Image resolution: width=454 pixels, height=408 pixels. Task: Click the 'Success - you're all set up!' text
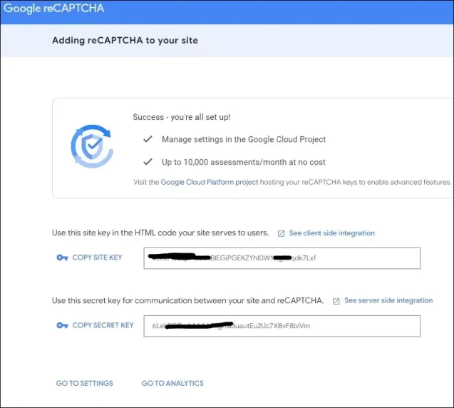pos(182,117)
